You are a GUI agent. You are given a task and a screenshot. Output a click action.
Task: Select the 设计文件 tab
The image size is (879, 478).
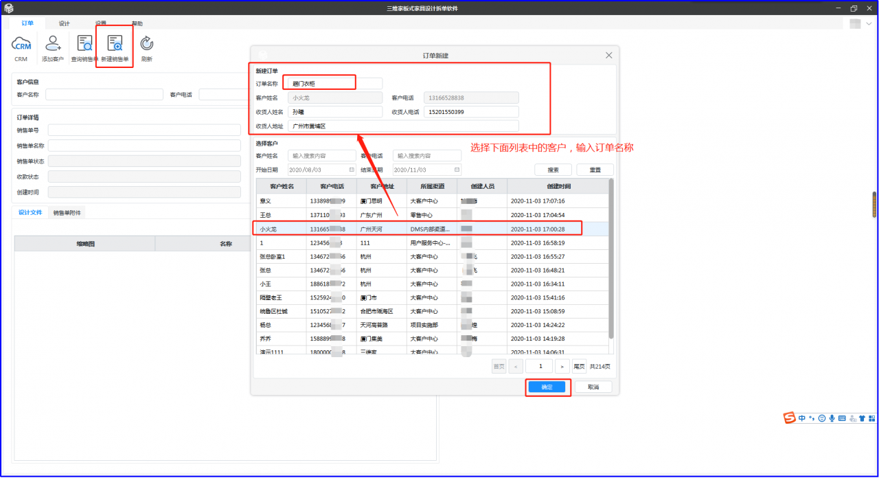point(30,213)
